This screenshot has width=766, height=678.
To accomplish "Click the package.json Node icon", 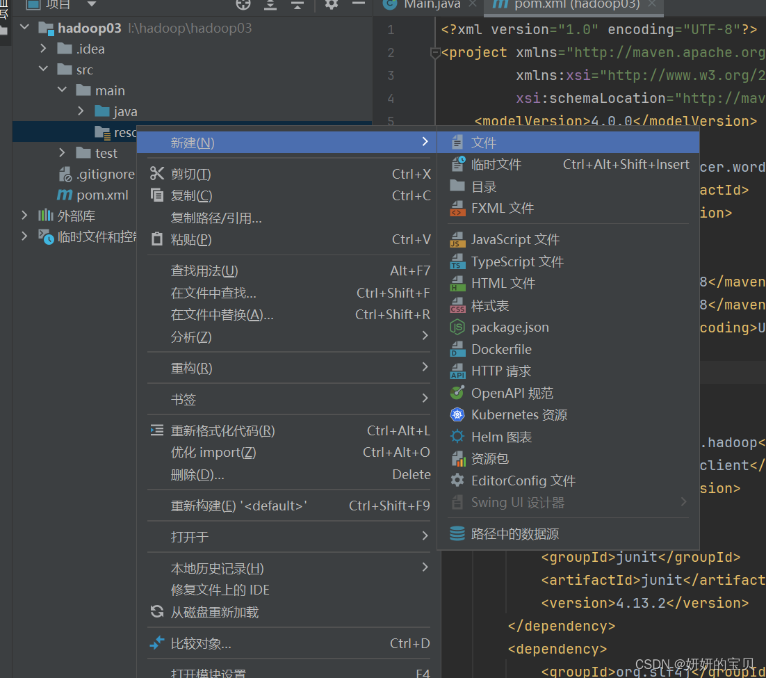I will coord(457,328).
